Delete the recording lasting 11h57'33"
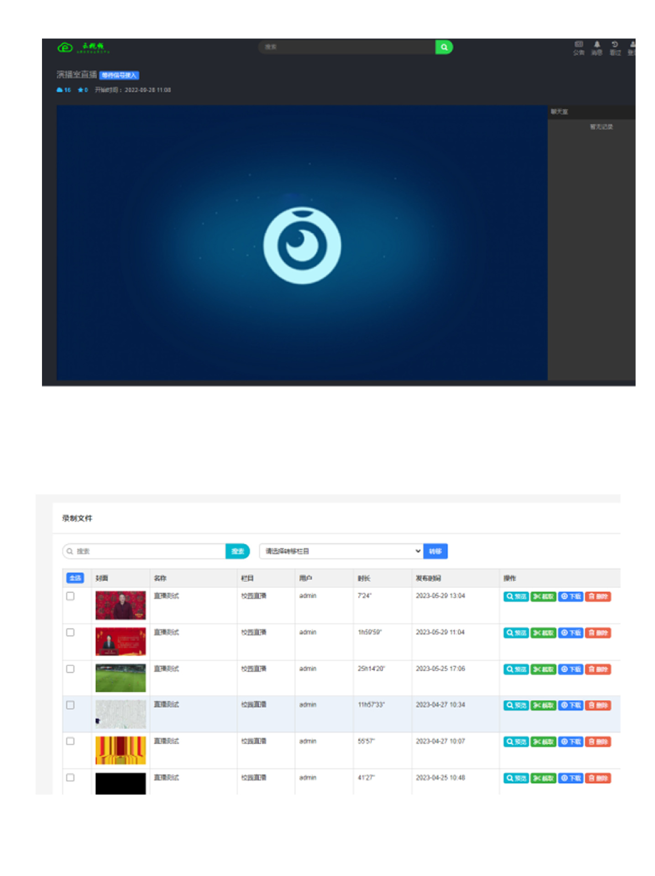The image size is (655, 876). 597,705
